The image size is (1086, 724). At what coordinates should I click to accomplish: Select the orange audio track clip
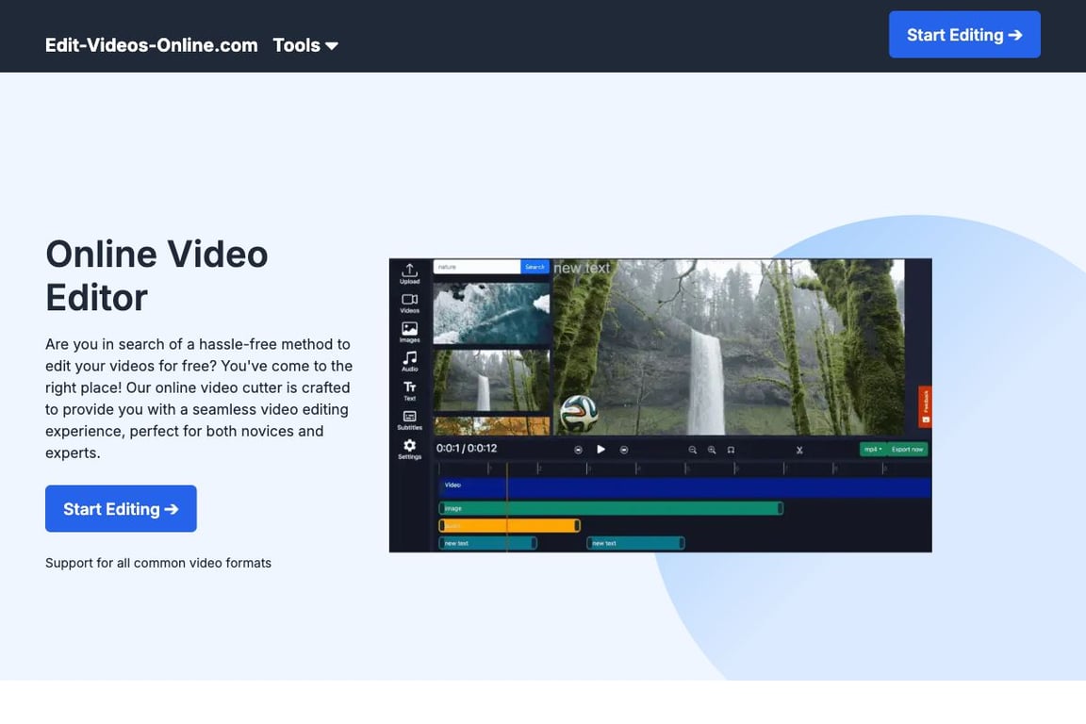coord(509,526)
